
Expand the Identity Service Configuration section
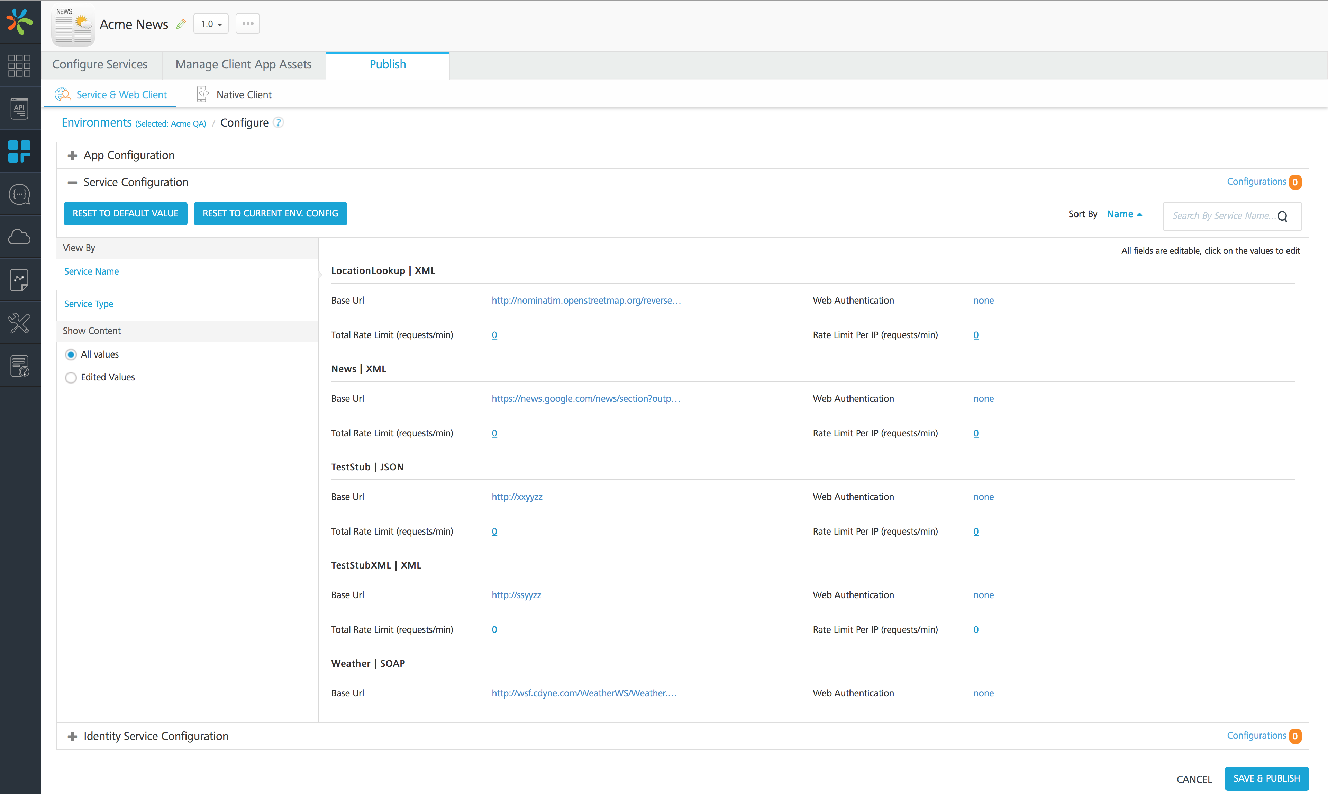coord(72,736)
